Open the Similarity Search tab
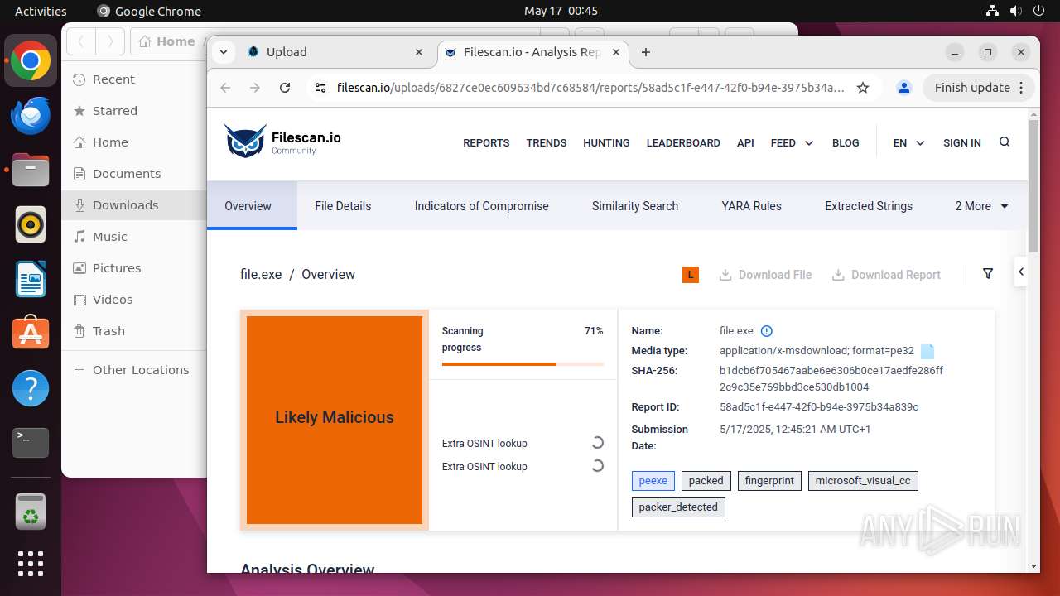Image resolution: width=1060 pixels, height=596 pixels. [635, 206]
